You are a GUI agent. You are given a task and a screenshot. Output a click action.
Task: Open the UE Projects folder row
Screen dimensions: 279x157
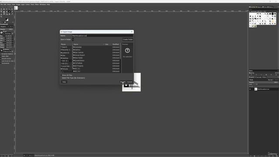click(x=97, y=66)
